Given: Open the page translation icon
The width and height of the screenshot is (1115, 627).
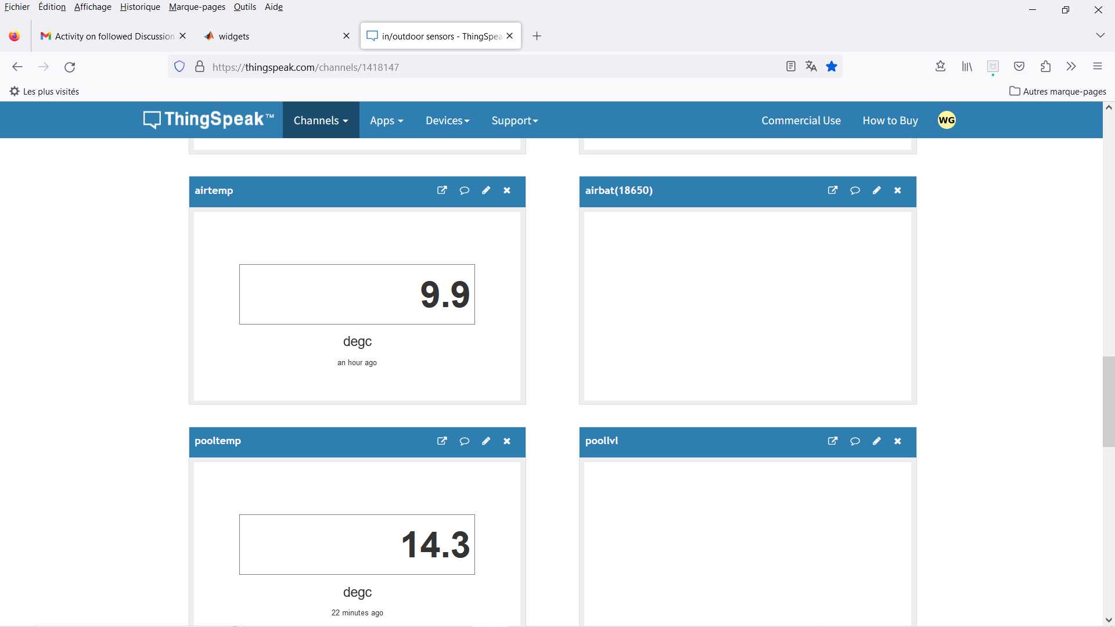Looking at the screenshot, I should click(811, 67).
